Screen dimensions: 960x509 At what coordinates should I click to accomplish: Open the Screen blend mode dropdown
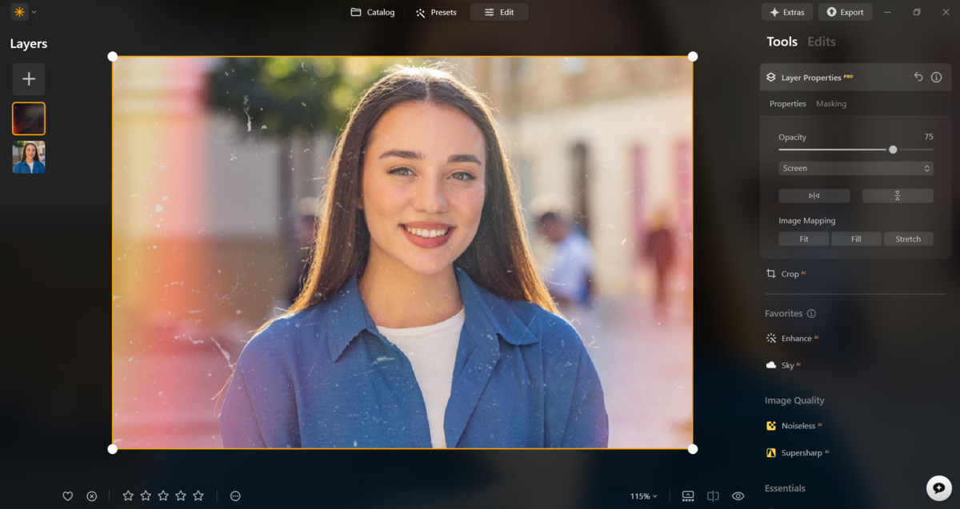(855, 168)
